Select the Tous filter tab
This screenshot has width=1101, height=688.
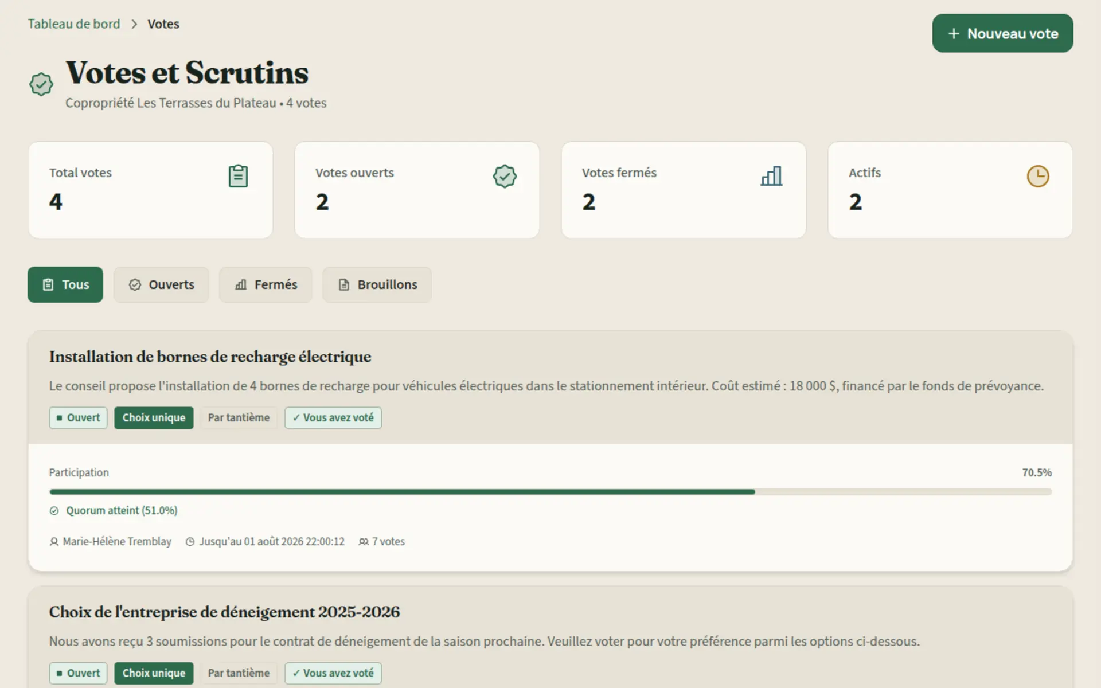point(65,284)
